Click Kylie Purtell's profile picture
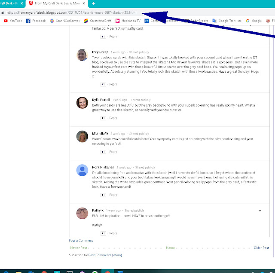The image size is (275, 273). (x=82, y=103)
